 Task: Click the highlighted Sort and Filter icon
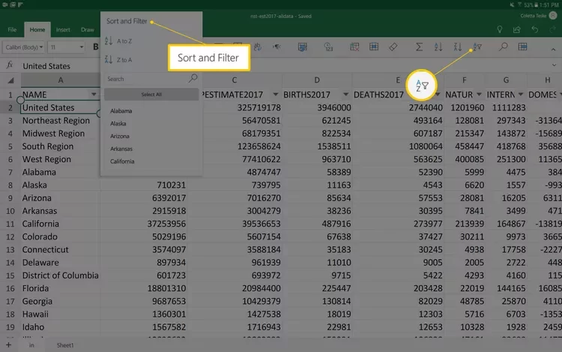476,47
